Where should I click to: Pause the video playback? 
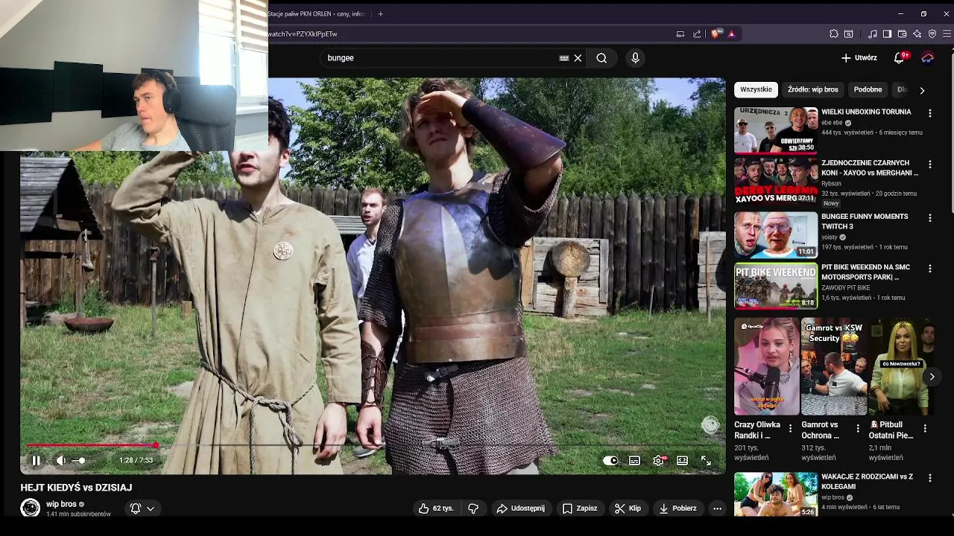coord(36,461)
